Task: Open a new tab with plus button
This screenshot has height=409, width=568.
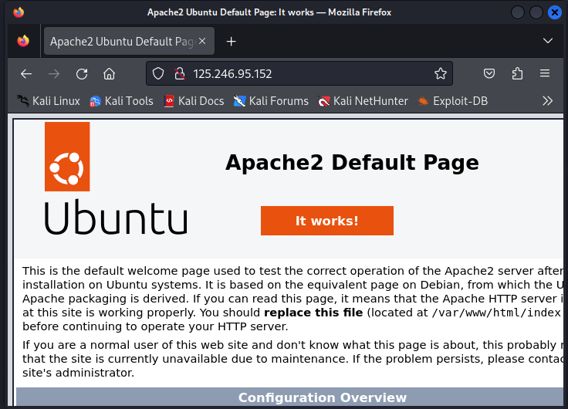Action: click(x=231, y=42)
